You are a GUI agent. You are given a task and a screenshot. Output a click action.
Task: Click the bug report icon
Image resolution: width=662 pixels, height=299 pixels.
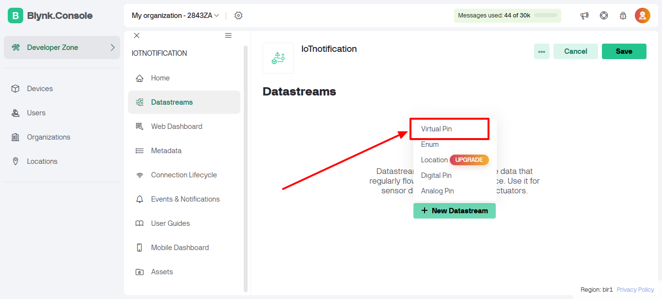pos(623,16)
